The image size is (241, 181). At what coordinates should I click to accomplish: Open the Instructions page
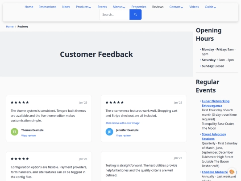(x=48, y=7)
